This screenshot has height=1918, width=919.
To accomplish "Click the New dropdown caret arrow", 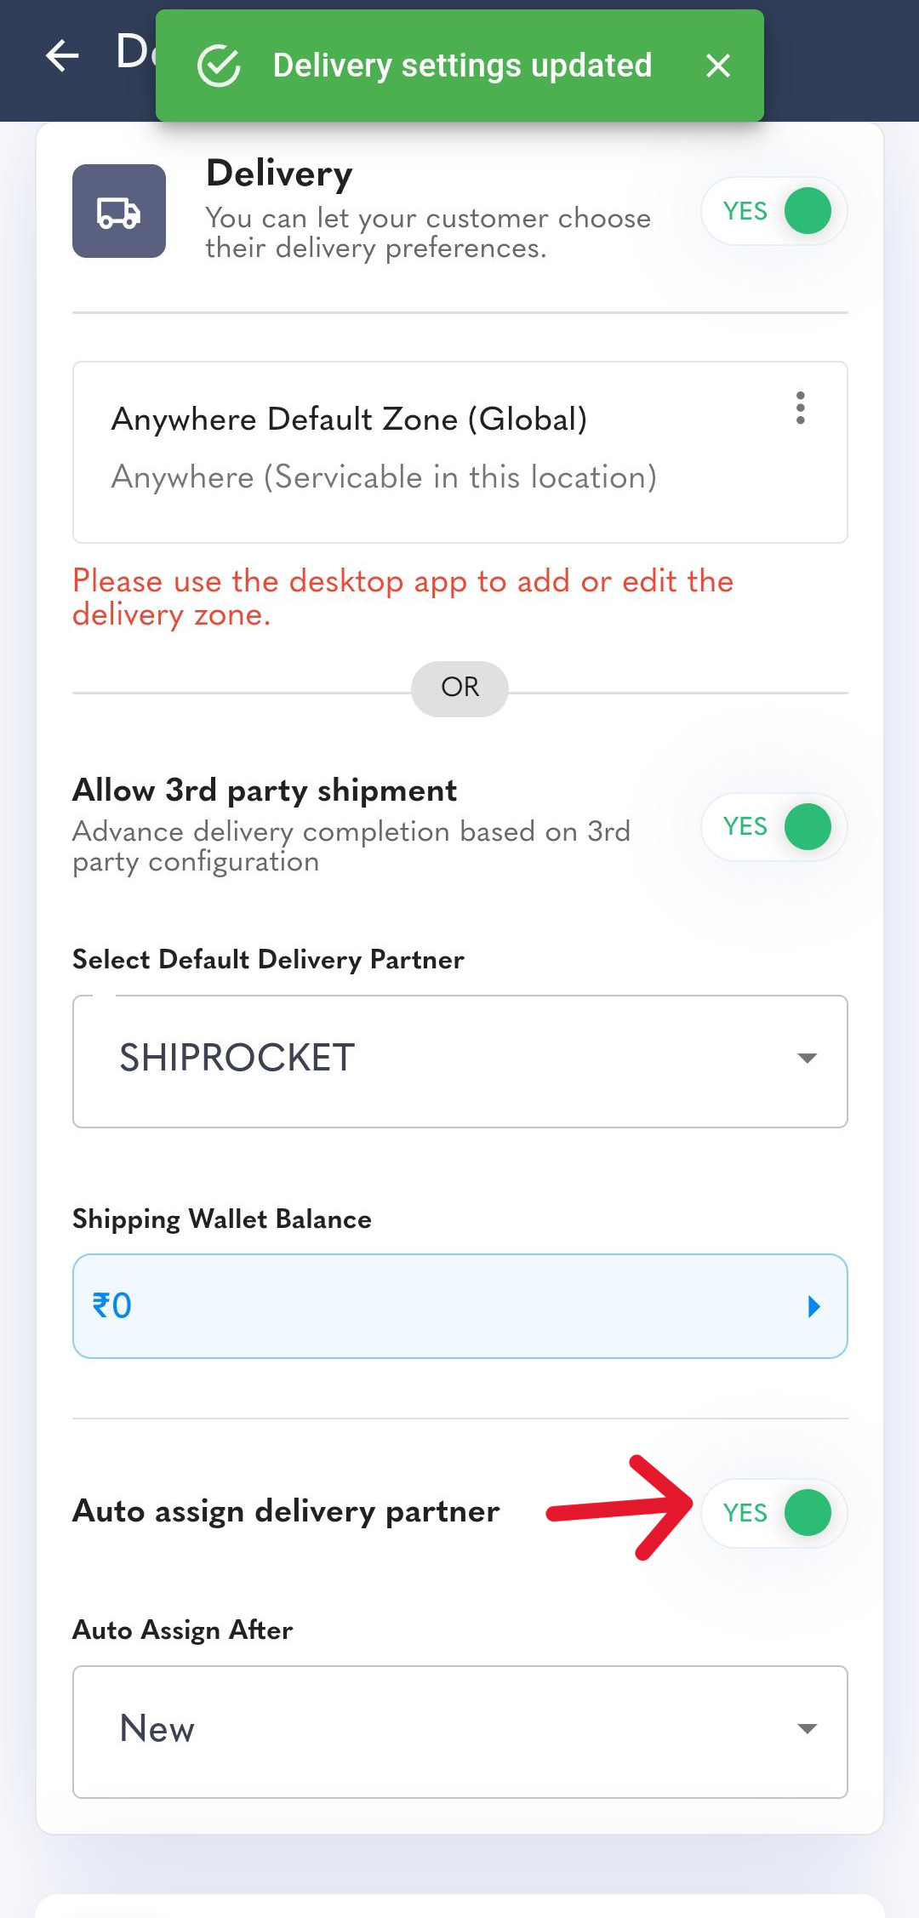I will click(807, 1728).
